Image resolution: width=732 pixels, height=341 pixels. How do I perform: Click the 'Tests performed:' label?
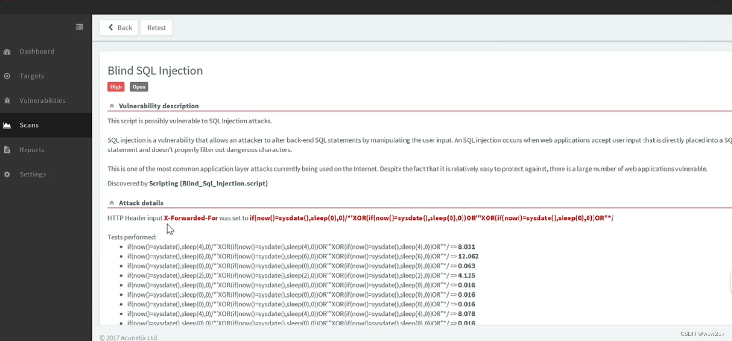132,237
